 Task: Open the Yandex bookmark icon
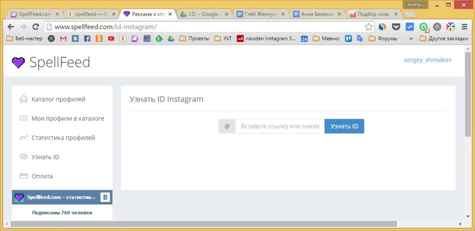122,39
